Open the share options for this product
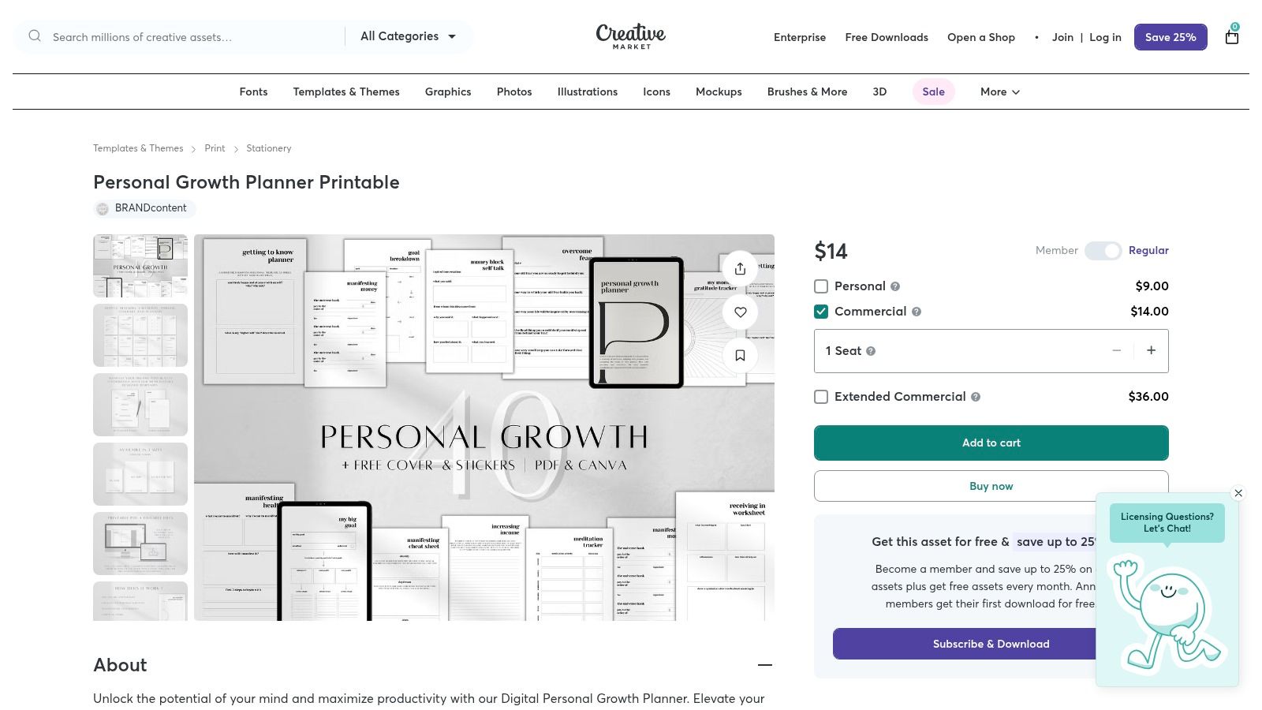The image size is (1262, 710). [x=740, y=268]
